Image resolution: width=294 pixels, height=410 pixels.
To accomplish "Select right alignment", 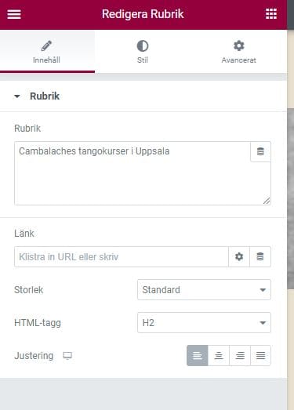I will pyautogui.click(x=240, y=356).
